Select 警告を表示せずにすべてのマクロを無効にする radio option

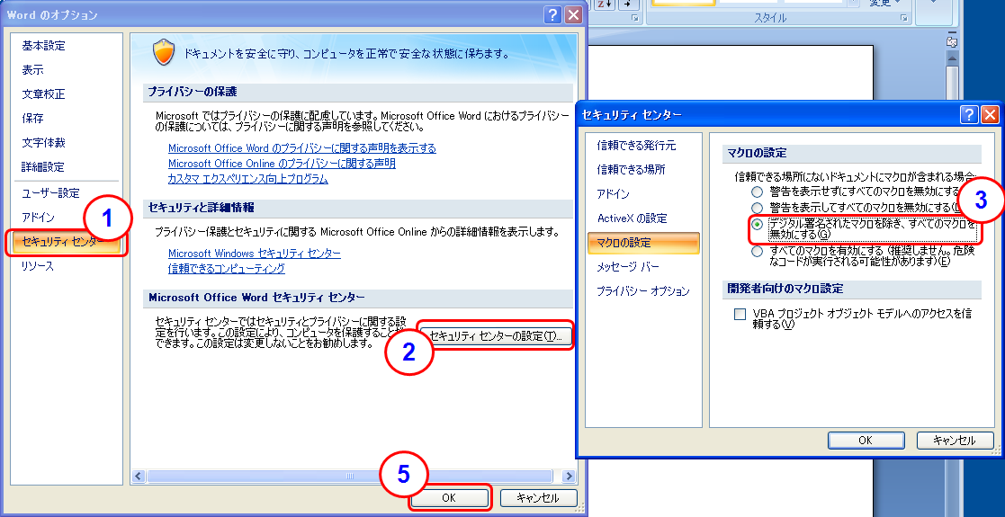(x=758, y=192)
